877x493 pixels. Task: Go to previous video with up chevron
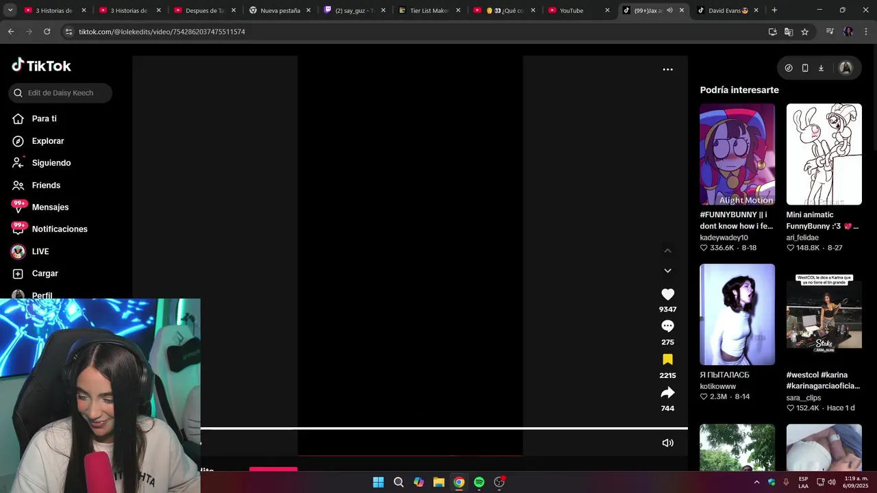click(667, 251)
